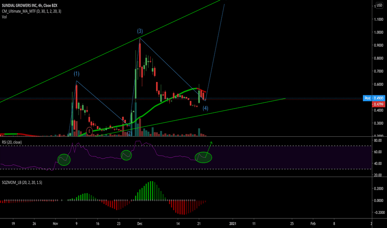Click 0.7000 on the price axis
387x228 pixels.
379,71
